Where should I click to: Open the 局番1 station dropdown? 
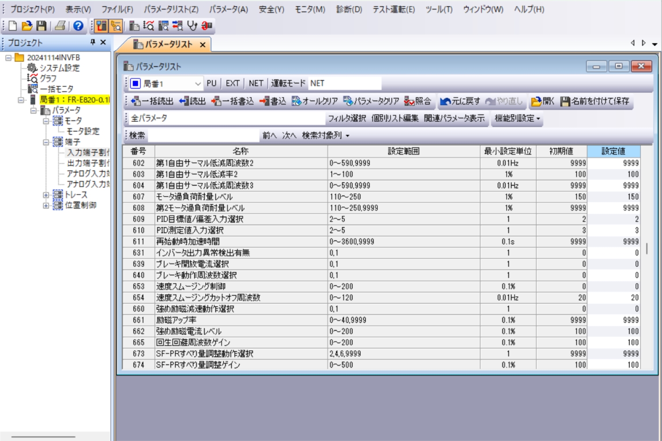point(198,83)
